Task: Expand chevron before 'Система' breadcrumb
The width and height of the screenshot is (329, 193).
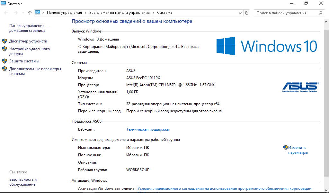Action: (153, 13)
